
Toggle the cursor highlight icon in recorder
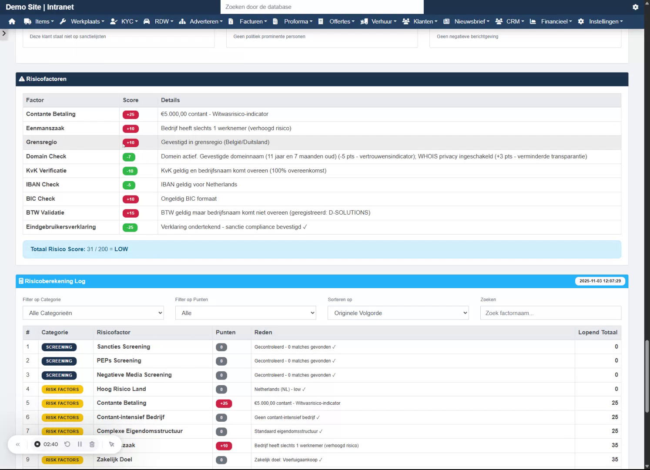pos(111,444)
